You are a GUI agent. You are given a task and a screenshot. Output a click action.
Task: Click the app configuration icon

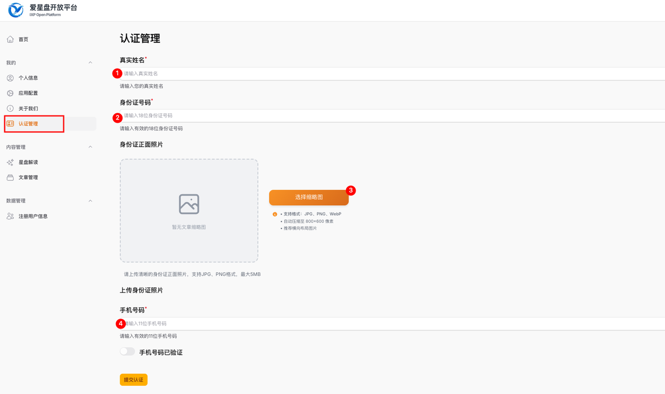(x=10, y=93)
